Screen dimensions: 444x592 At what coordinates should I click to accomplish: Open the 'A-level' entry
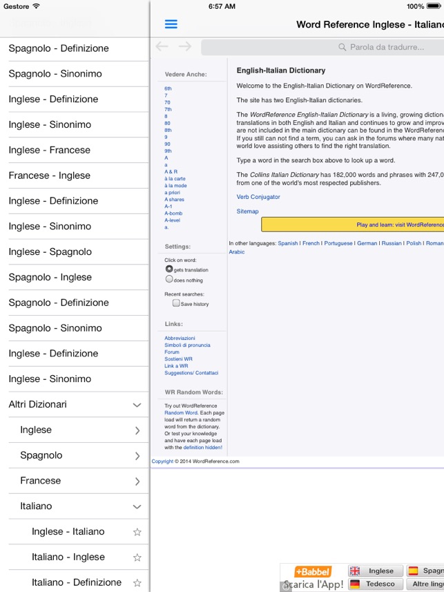(x=172, y=220)
